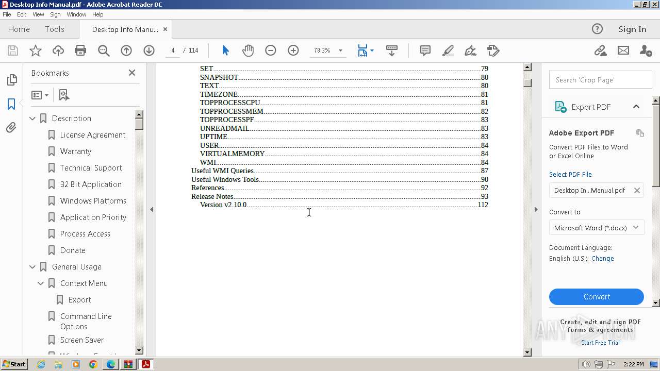660x371 pixels.
Task: Launch Chrome from the taskbar
Action: pyautogui.click(x=93, y=364)
